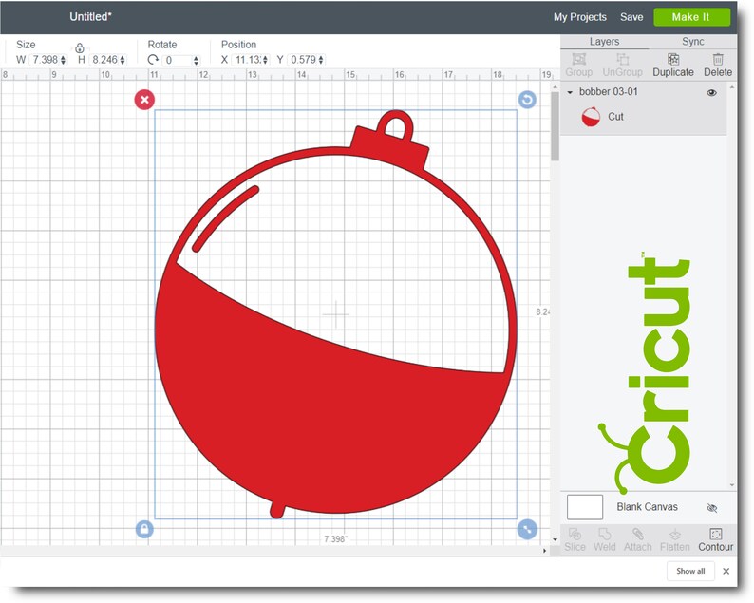Click the Y position field

[303, 60]
